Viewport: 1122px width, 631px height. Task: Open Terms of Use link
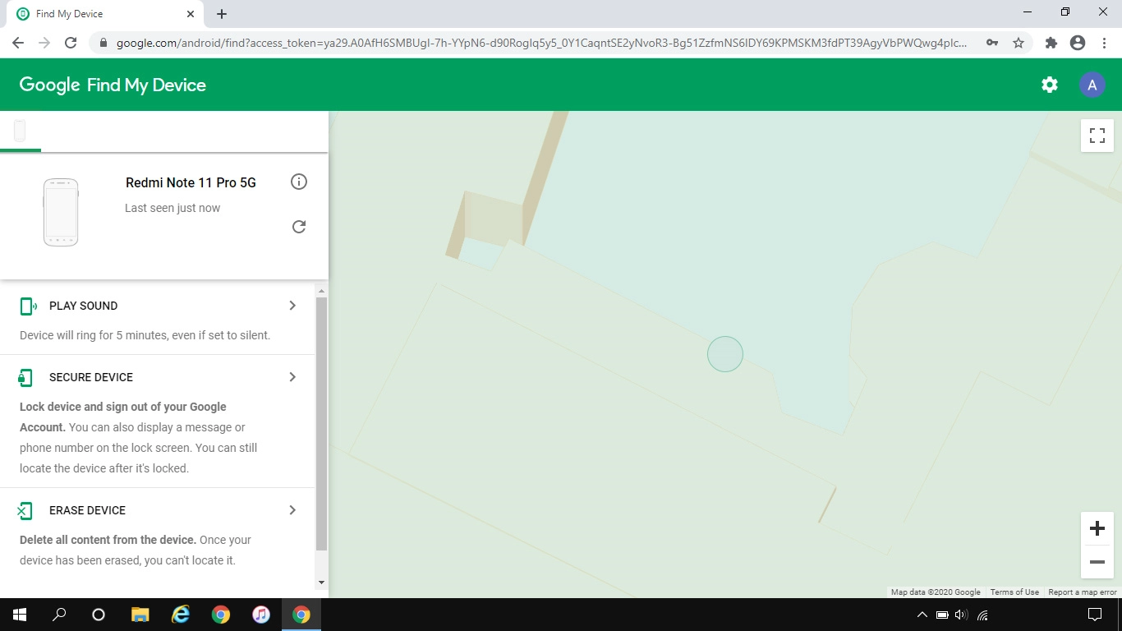pyautogui.click(x=1014, y=592)
